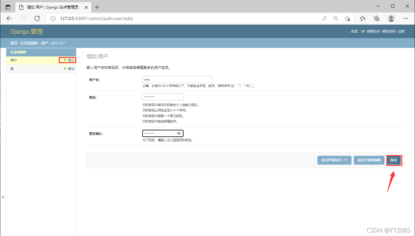Click the browser back arrow
This screenshot has width=415, height=236.
[x=9, y=18]
